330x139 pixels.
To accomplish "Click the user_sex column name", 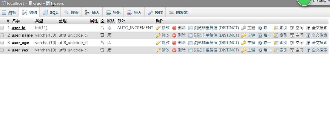I will coord(20,50).
